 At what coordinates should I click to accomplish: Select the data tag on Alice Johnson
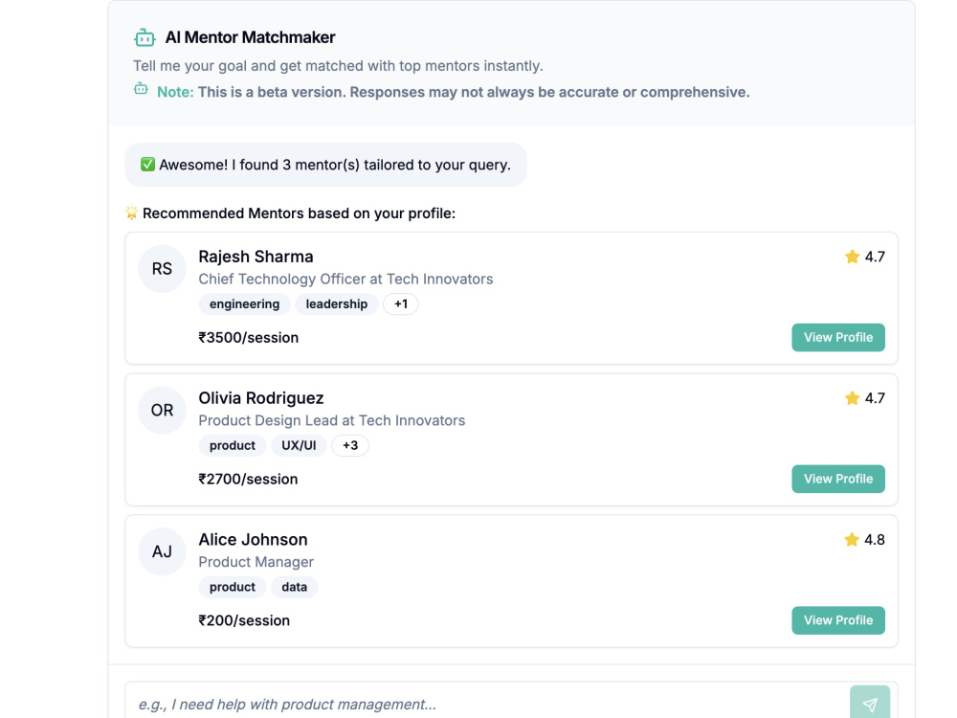pyautogui.click(x=294, y=588)
